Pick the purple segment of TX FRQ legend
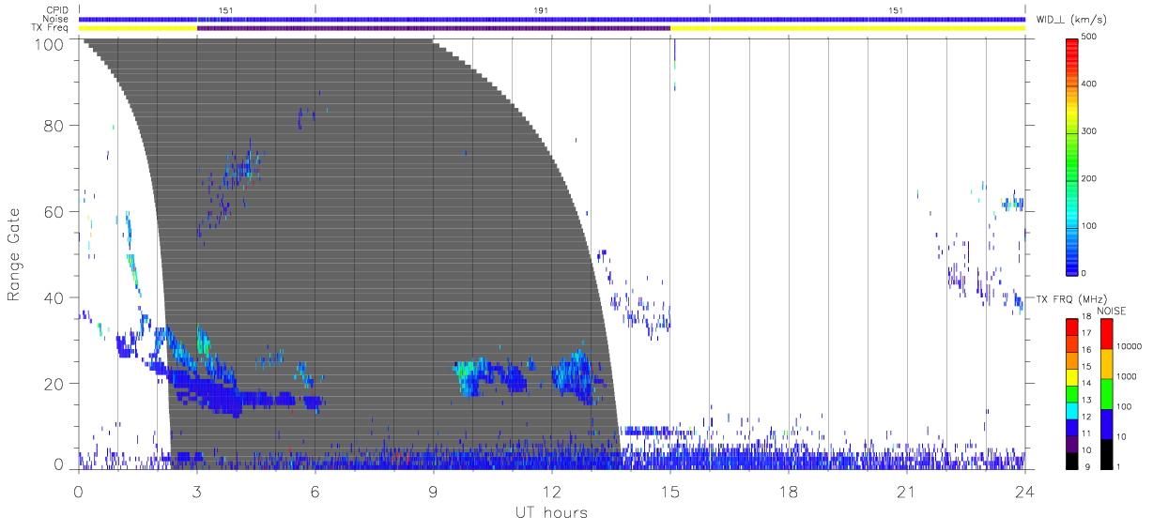 click(x=1071, y=443)
